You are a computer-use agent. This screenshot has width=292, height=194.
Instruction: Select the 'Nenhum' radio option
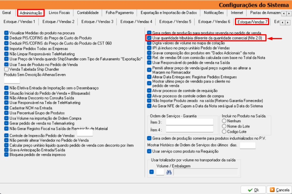click(224, 121)
